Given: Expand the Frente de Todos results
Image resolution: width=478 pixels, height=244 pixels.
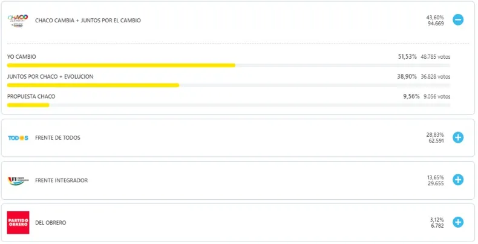Looking at the screenshot, I should click(x=458, y=137).
